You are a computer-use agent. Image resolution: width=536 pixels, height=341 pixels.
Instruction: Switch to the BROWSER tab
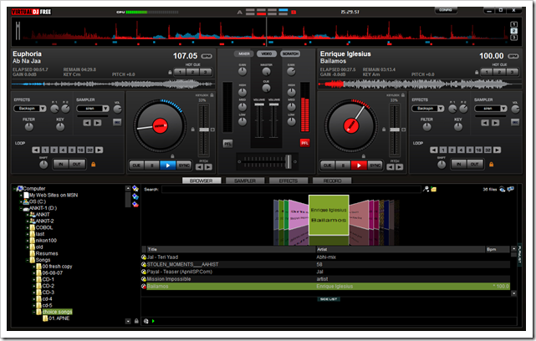pyautogui.click(x=201, y=181)
